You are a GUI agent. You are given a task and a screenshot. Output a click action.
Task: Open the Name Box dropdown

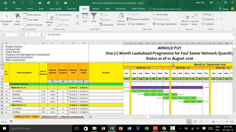click(x=18, y=34)
